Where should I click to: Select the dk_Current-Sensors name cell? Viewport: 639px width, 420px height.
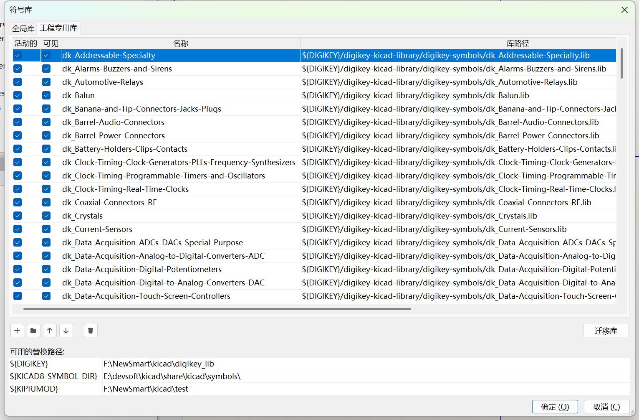click(x=181, y=229)
